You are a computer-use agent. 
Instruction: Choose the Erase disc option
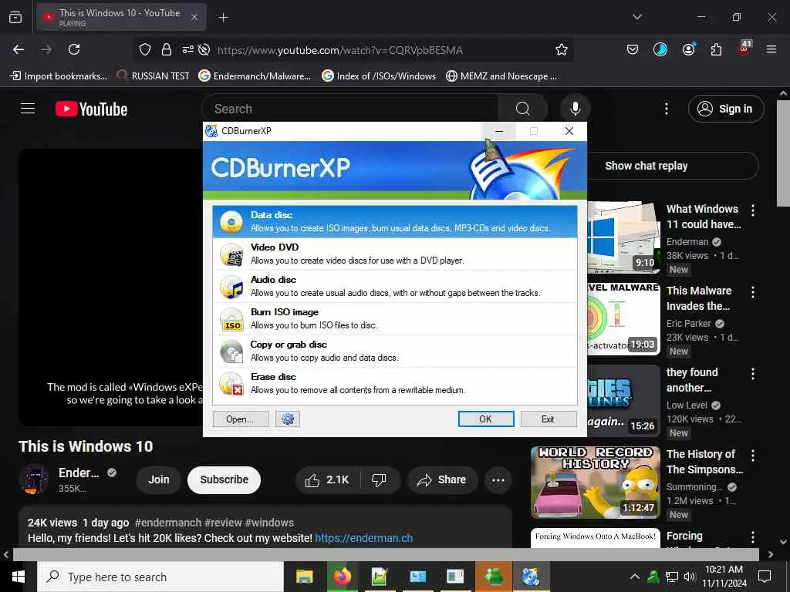coord(395,383)
